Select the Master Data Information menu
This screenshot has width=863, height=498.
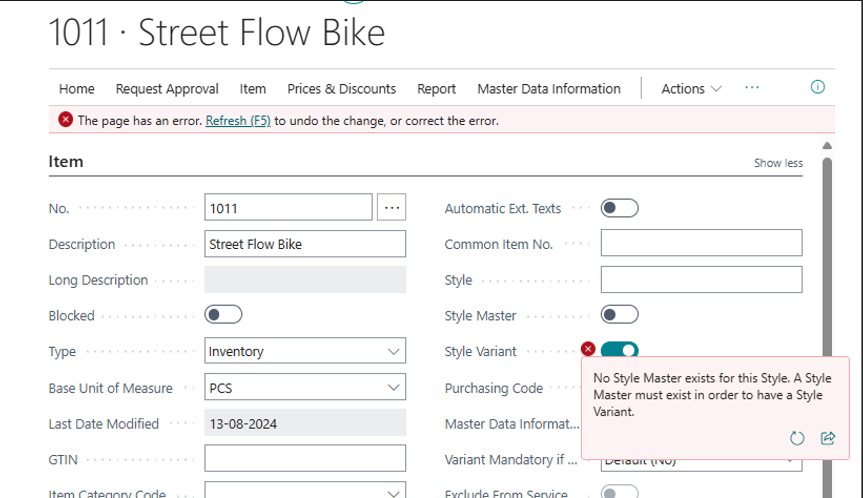point(549,89)
